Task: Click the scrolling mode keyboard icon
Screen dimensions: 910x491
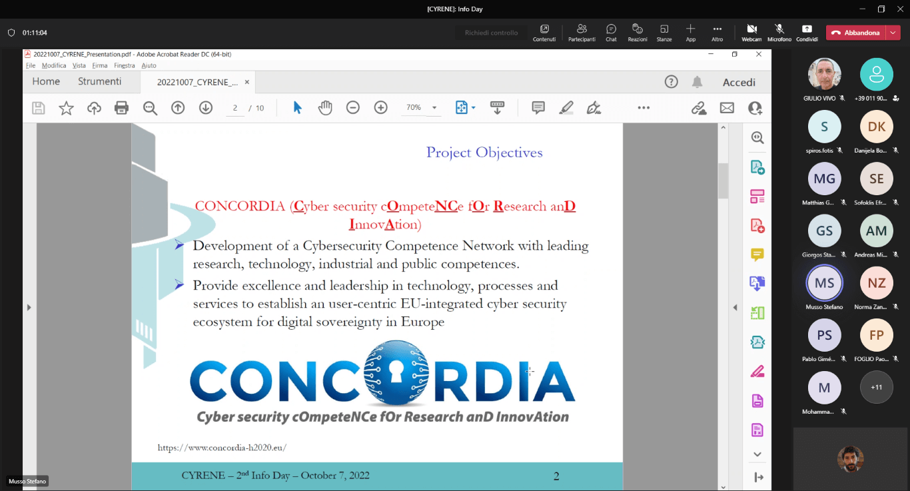Action: click(x=497, y=108)
